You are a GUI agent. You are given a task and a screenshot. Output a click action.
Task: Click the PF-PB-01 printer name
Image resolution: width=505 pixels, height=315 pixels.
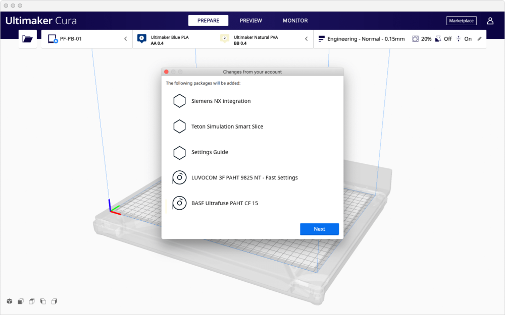pyautogui.click(x=71, y=39)
